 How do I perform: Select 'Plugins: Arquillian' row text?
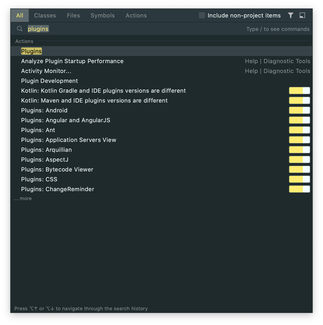(46, 150)
